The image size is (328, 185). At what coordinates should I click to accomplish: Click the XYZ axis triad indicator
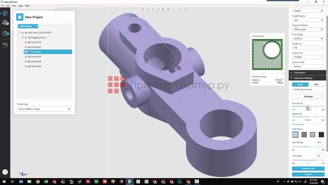tap(23, 173)
